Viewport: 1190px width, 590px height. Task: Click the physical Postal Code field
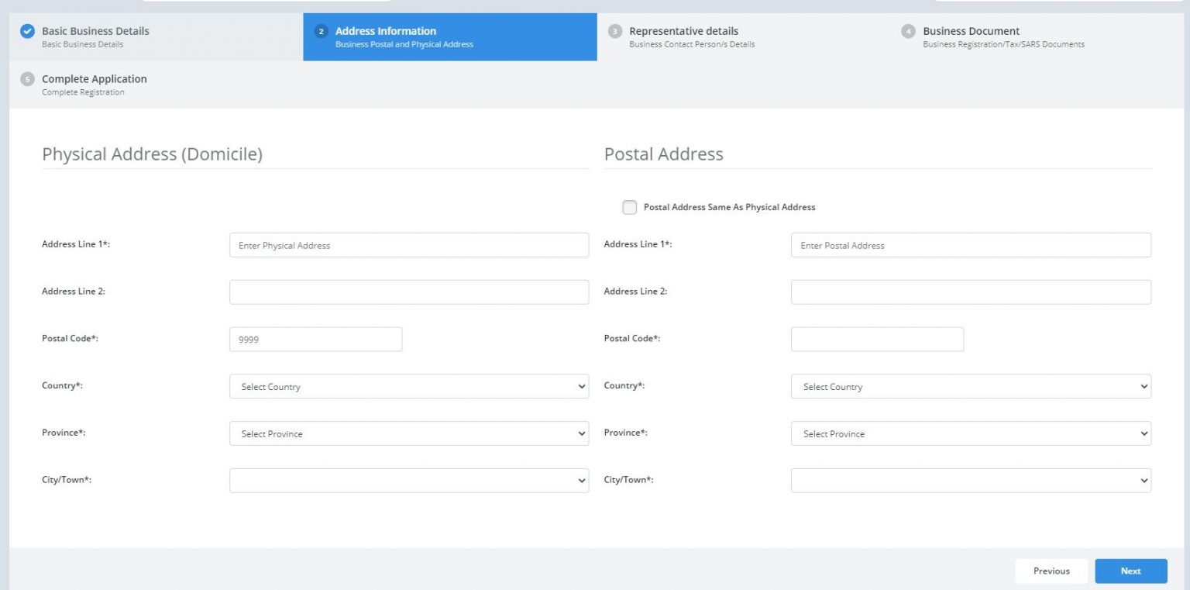315,340
